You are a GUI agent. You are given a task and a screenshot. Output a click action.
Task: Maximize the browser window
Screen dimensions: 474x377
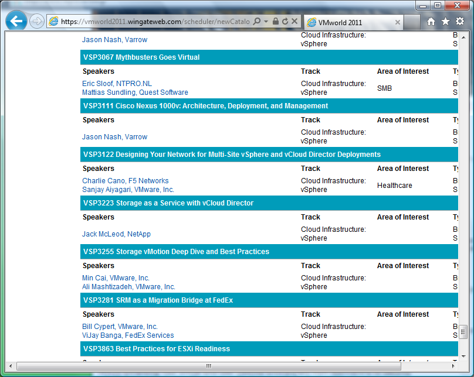pyautogui.click(x=437, y=6)
